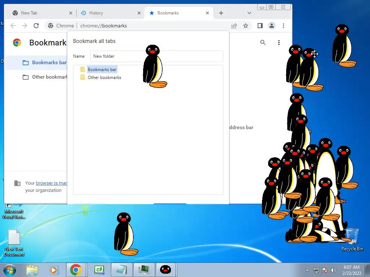Toggle the side panel
This screenshot has height=277, width=370.
[x=260, y=26]
